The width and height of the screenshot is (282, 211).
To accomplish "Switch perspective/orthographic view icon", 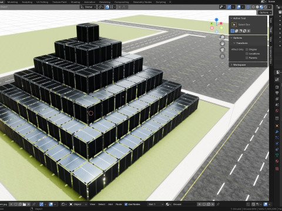I will click(223, 56).
